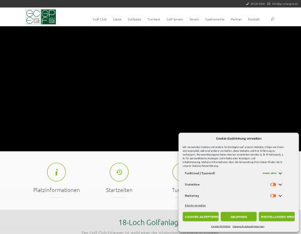Click the GCE GPF golf club logo
The height and width of the screenshot is (234, 301).
(41, 17)
